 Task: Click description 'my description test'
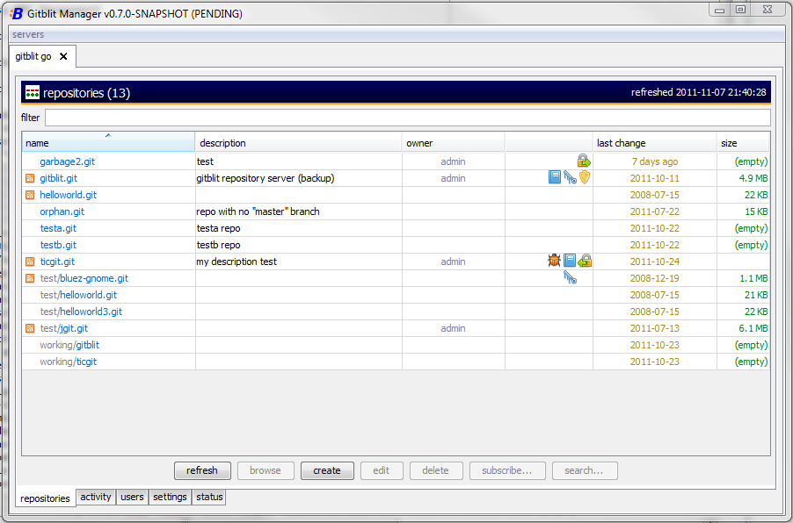tap(236, 261)
